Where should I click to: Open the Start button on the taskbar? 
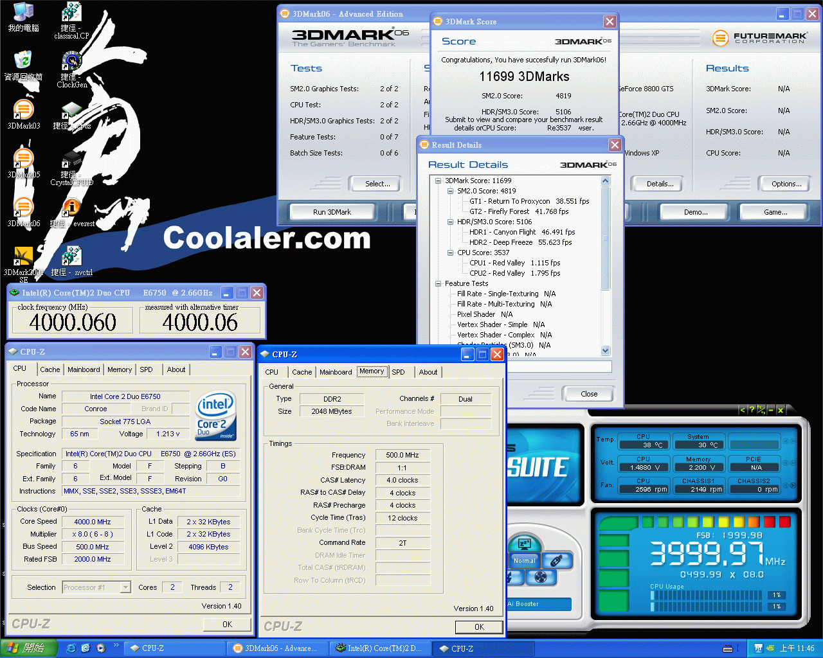(29, 648)
